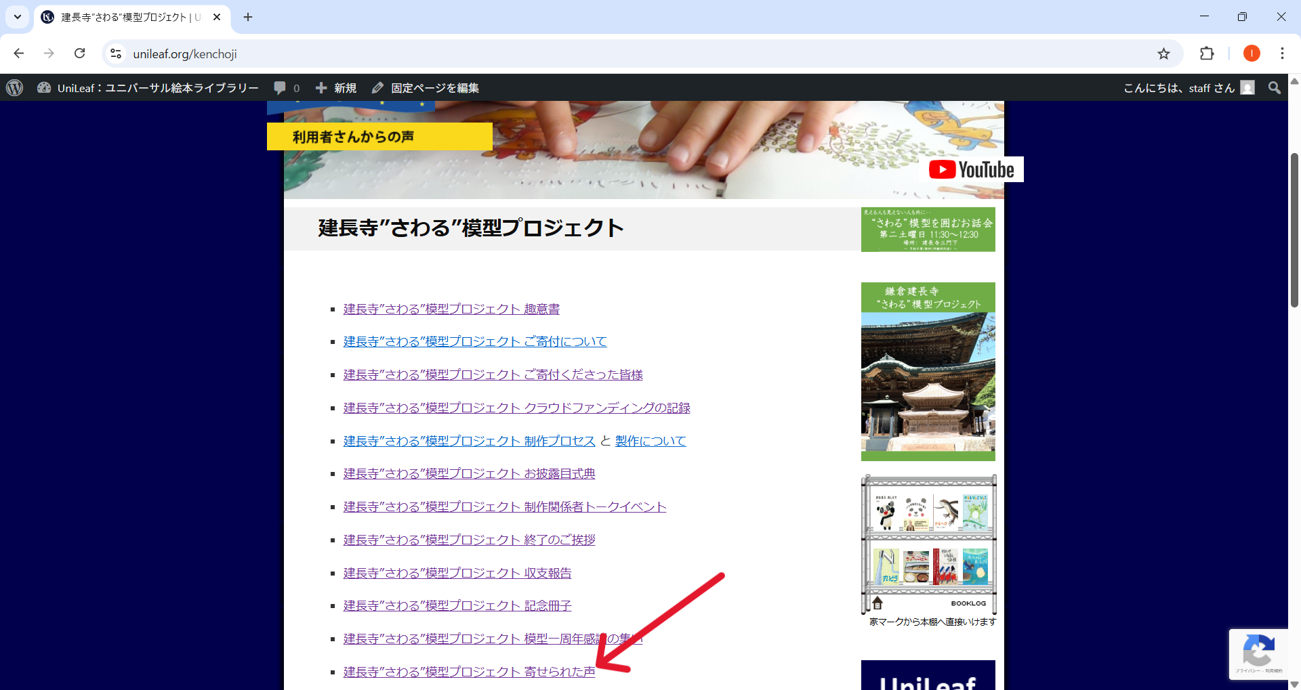The image size is (1301, 690).
Task: Click the WordPress logo in admin bar
Action: [15, 88]
